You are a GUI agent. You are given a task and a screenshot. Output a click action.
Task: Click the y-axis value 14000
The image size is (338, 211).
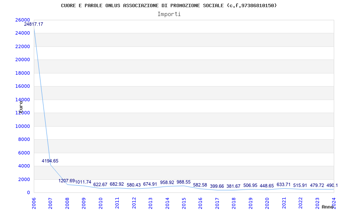pos(22,100)
